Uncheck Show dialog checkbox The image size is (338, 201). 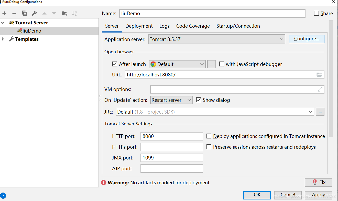click(199, 100)
